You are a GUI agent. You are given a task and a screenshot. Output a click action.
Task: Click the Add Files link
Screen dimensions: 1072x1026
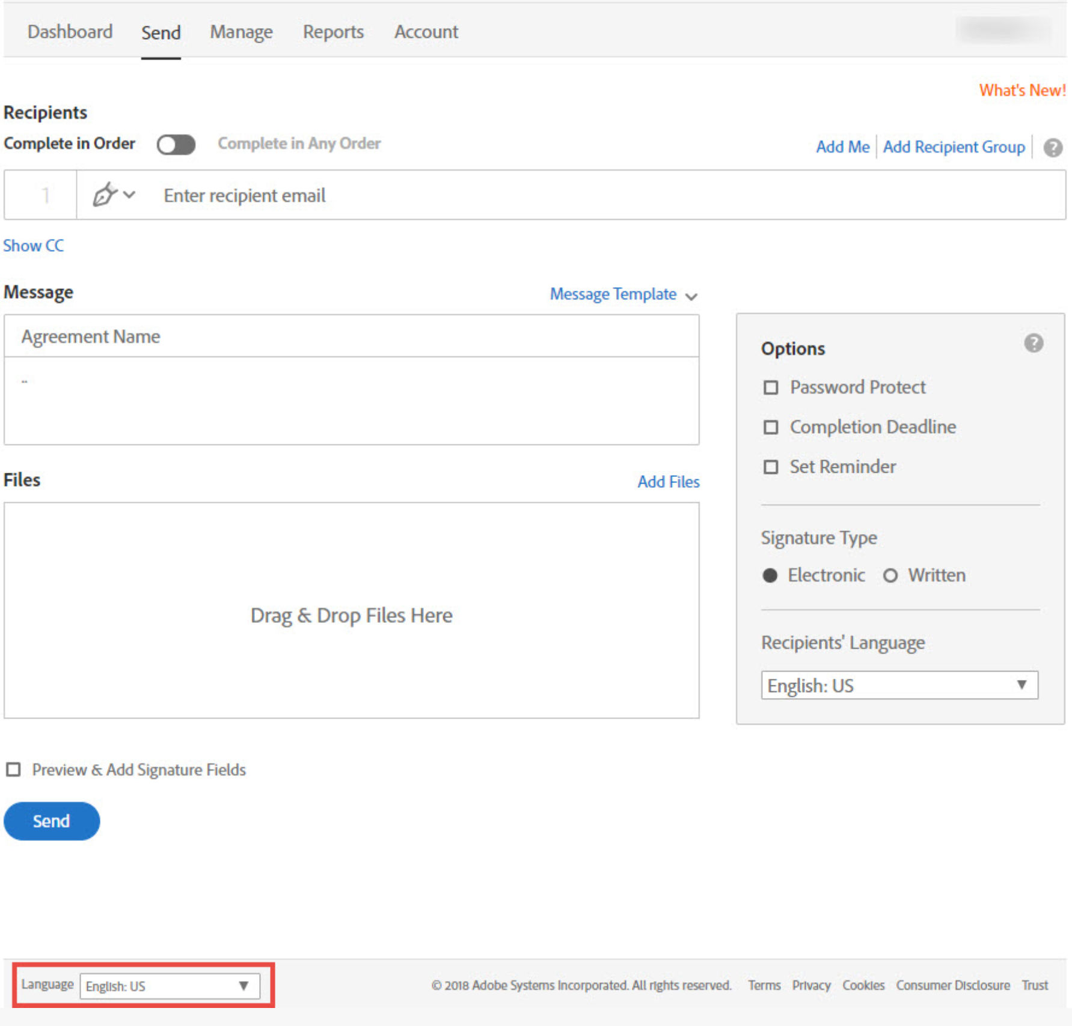pos(668,482)
